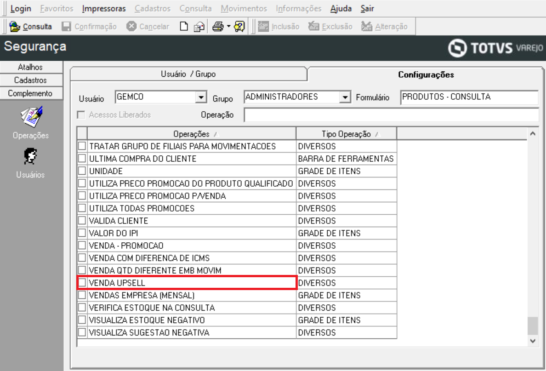
Task: Check UTILIZA PRECO PROMOCAO DO PRODUTO QUALIFICADO checkbox
Action: (x=82, y=183)
